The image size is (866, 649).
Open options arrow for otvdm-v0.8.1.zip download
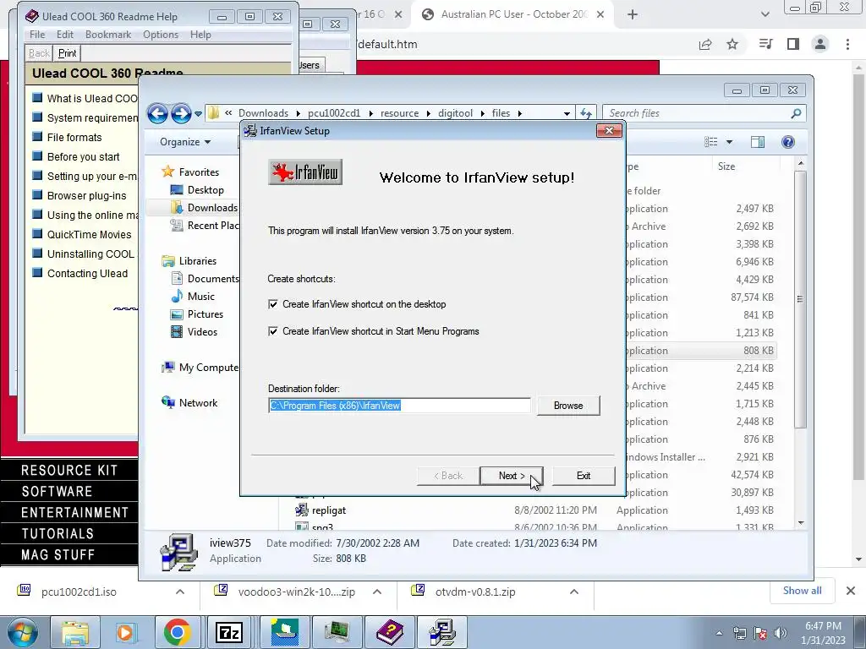[574, 592]
